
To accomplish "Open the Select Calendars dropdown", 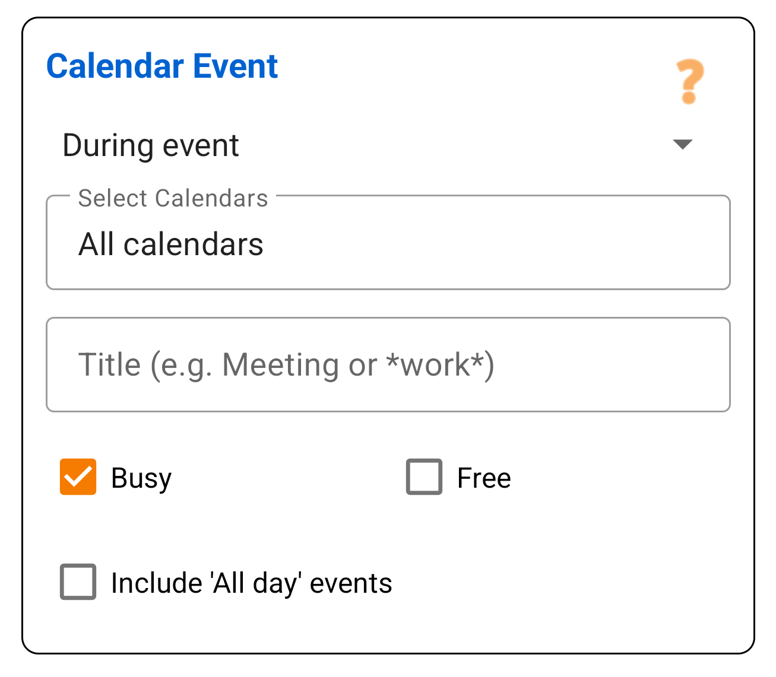I will click(x=388, y=243).
